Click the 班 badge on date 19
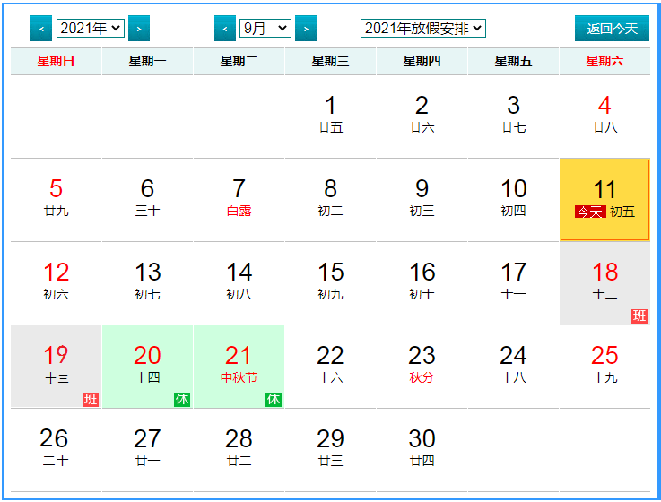The width and height of the screenshot is (661, 502). pos(91,399)
